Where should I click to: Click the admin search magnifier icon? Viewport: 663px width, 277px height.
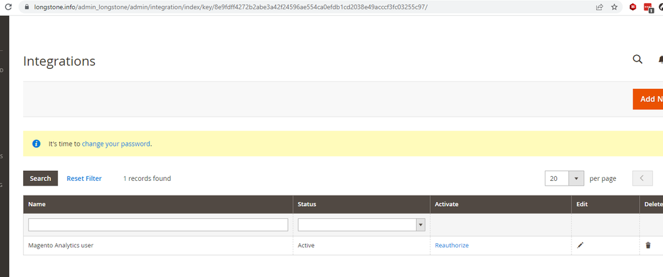click(637, 60)
